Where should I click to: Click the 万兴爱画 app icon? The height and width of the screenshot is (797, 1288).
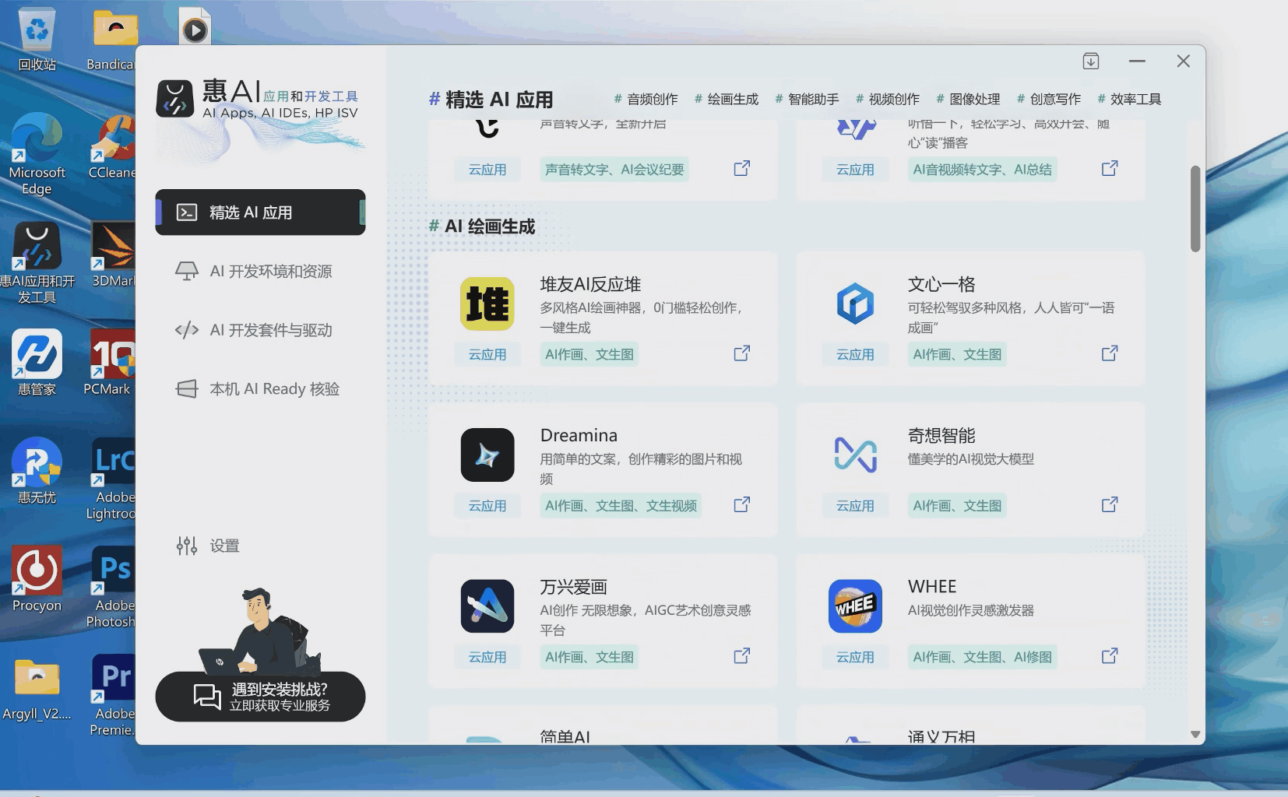coord(487,606)
